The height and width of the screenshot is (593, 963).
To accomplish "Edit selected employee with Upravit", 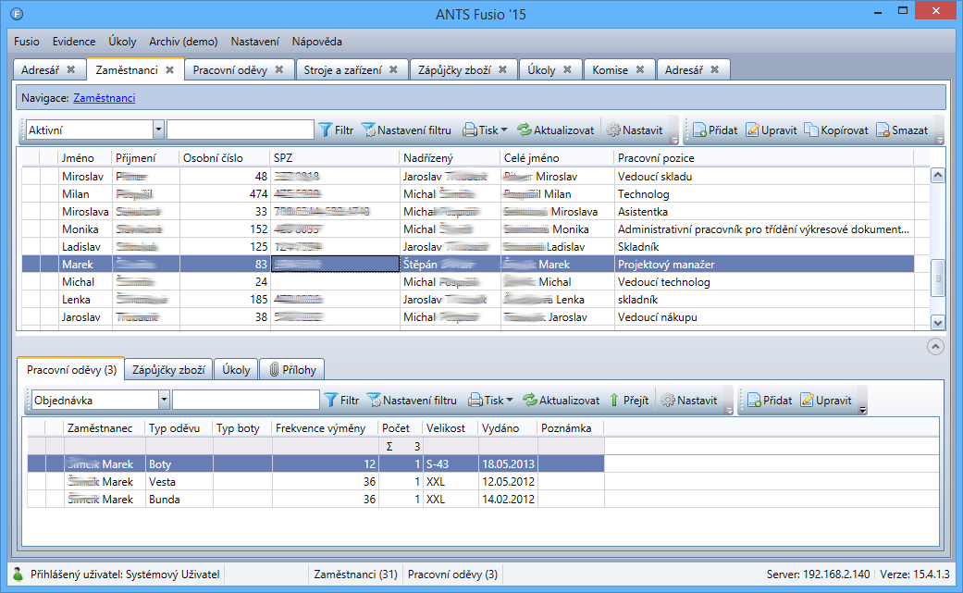I will click(771, 130).
